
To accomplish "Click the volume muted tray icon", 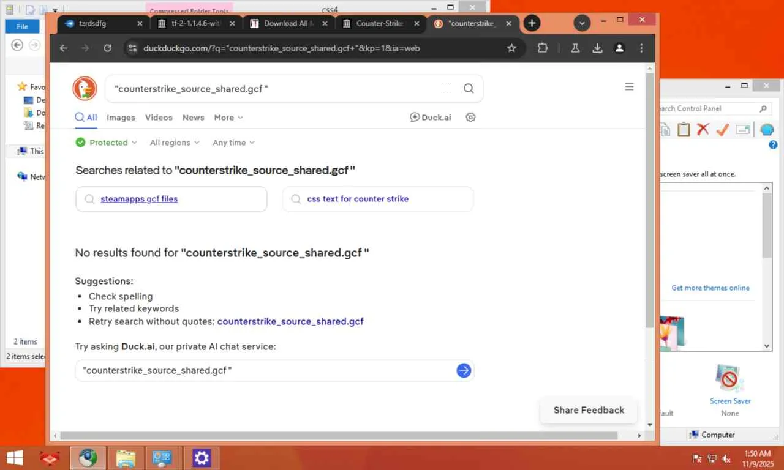I will point(727,458).
